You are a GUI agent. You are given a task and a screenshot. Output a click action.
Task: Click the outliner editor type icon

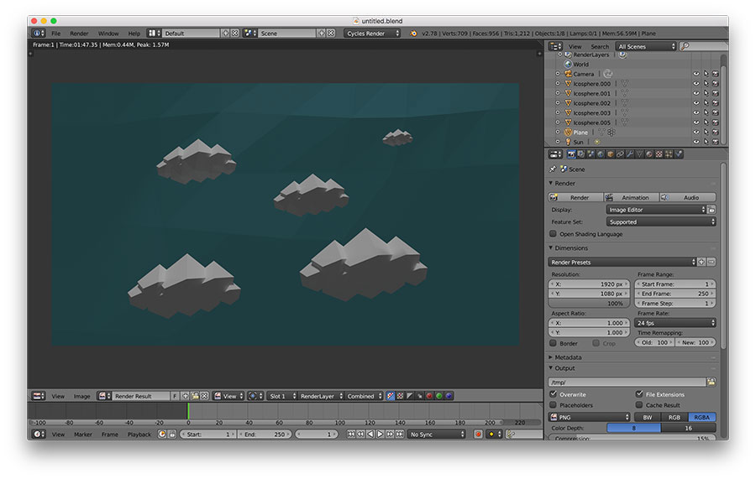click(555, 46)
